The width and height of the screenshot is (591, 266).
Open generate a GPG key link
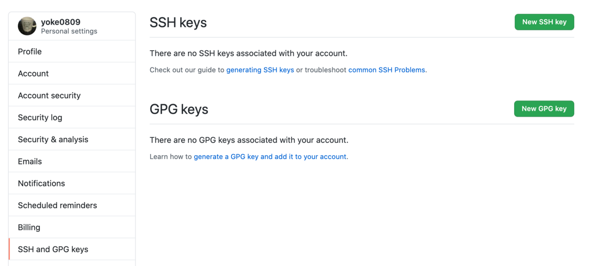pyautogui.click(x=270, y=157)
